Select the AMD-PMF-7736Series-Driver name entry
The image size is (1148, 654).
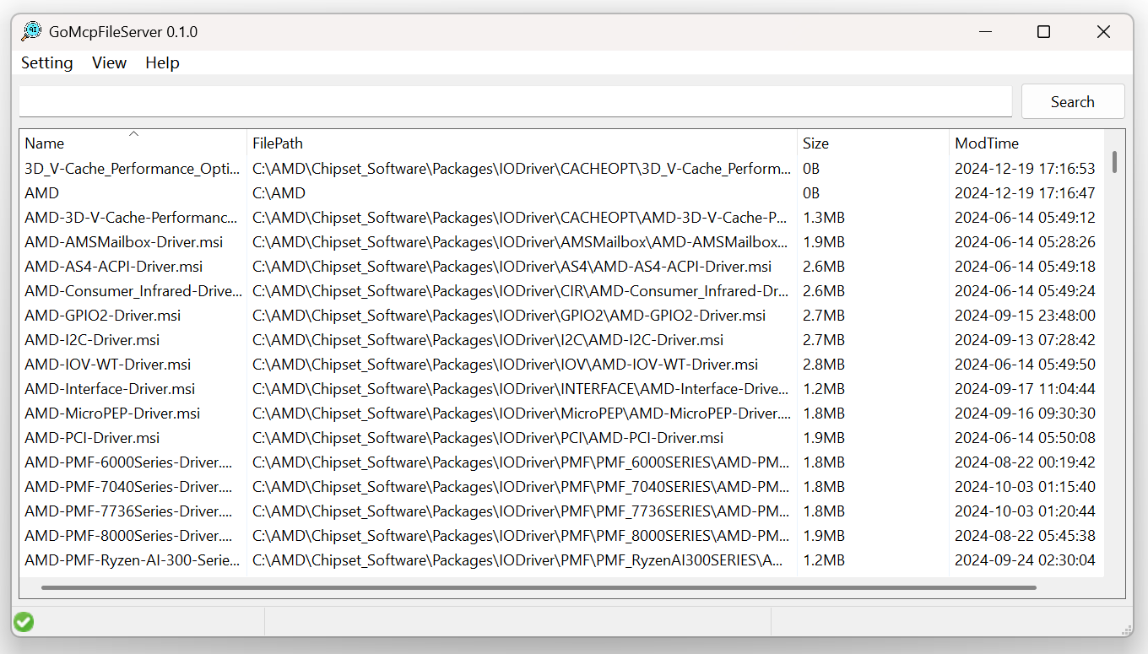click(x=128, y=511)
